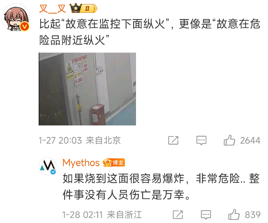Tap the 839 like count
The image size is (268, 223).
click(x=252, y=215)
